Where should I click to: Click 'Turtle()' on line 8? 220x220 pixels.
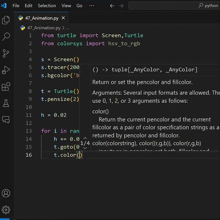[x=67, y=91]
